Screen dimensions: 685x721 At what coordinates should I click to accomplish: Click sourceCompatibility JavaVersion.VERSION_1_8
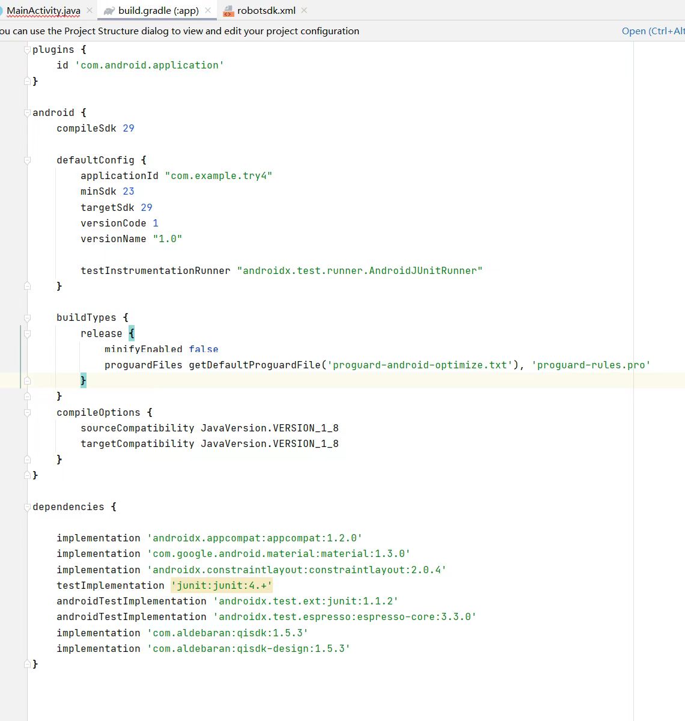[210, 428]
